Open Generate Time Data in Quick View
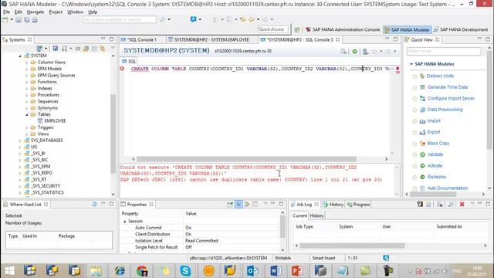 (x=448, y=87)
